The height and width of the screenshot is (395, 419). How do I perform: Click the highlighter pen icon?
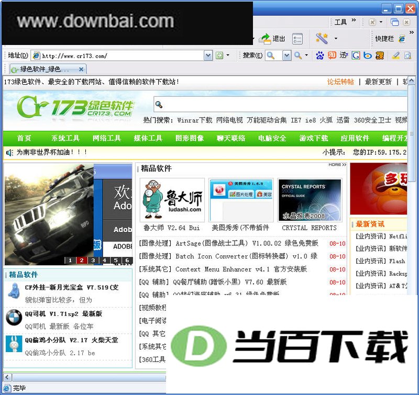coord(396,55)
